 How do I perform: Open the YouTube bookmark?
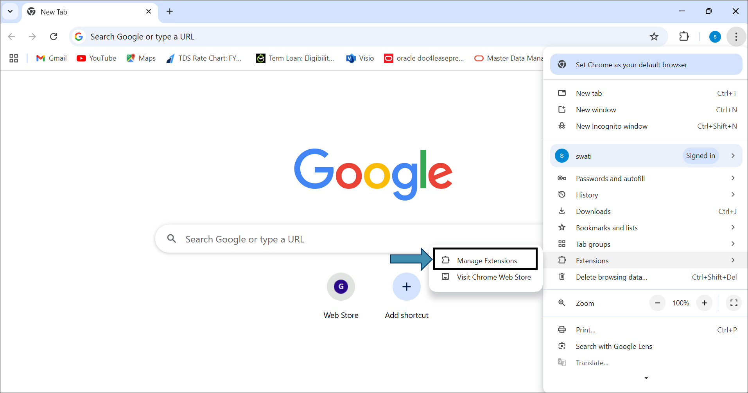click(97, 58)
